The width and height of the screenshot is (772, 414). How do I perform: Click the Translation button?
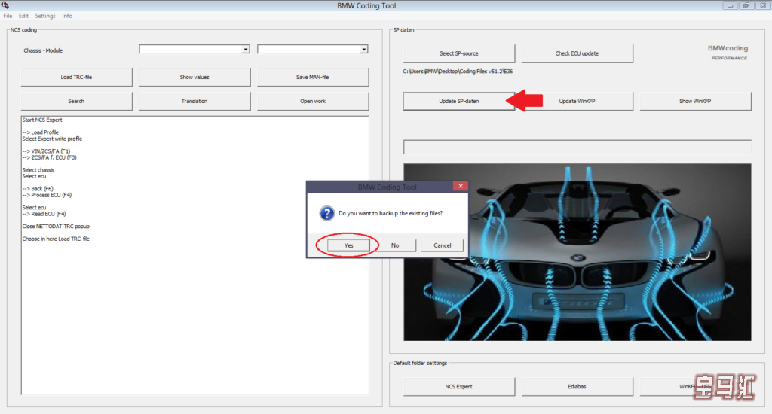[x=195, y=102]
